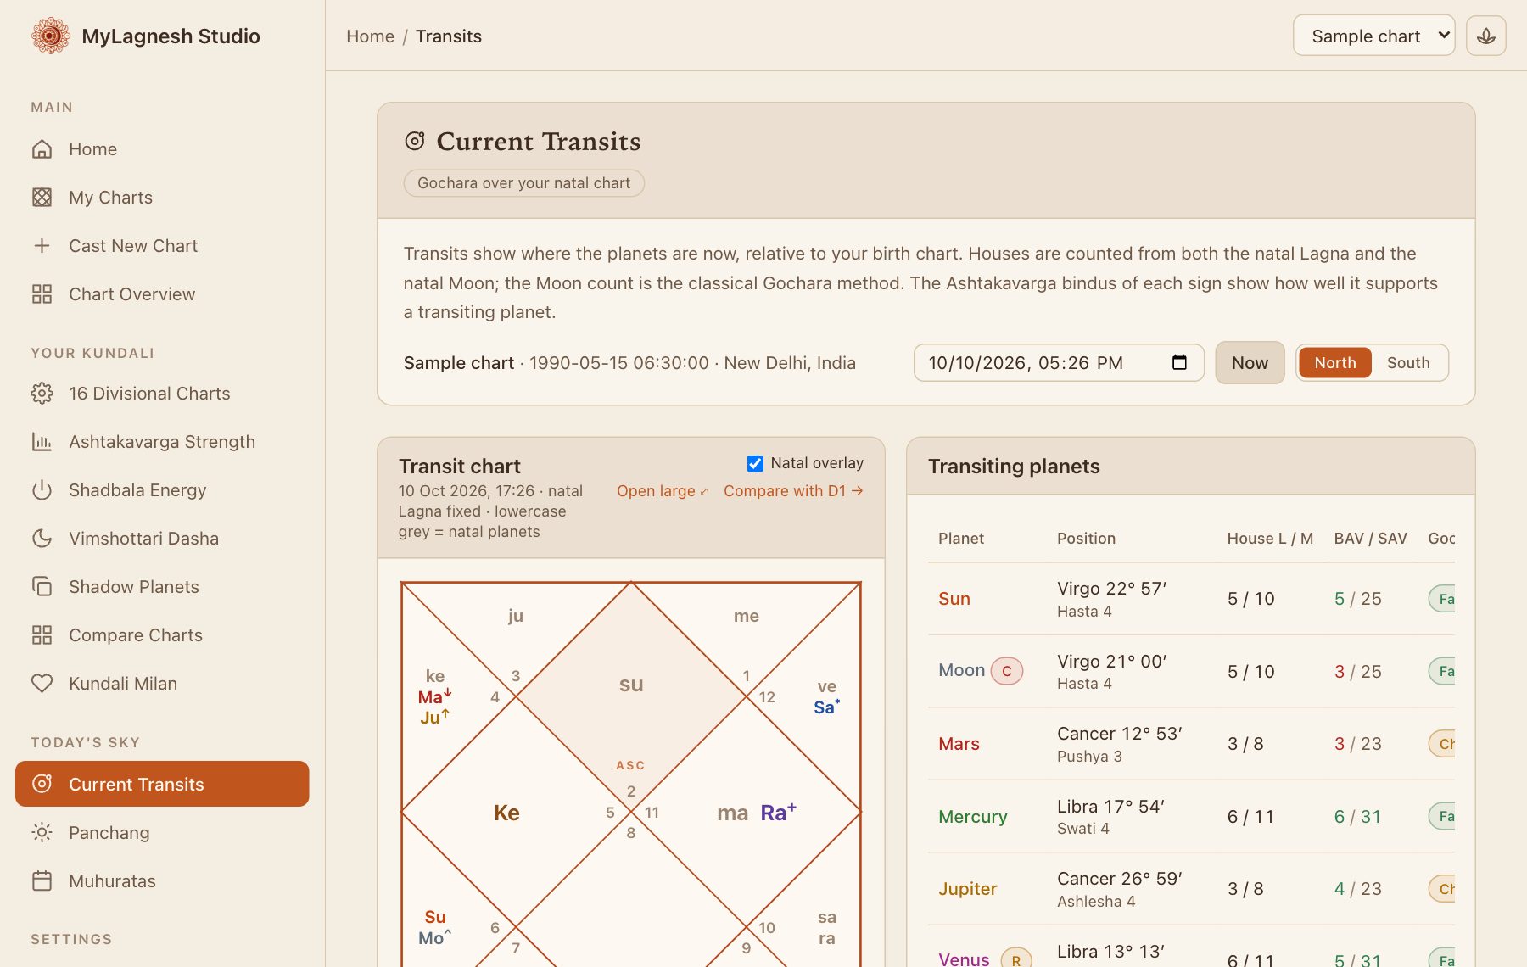Click the ASC label in the transit chart
This screenshot has height=967, width=1527.
(x=630, y=765)
